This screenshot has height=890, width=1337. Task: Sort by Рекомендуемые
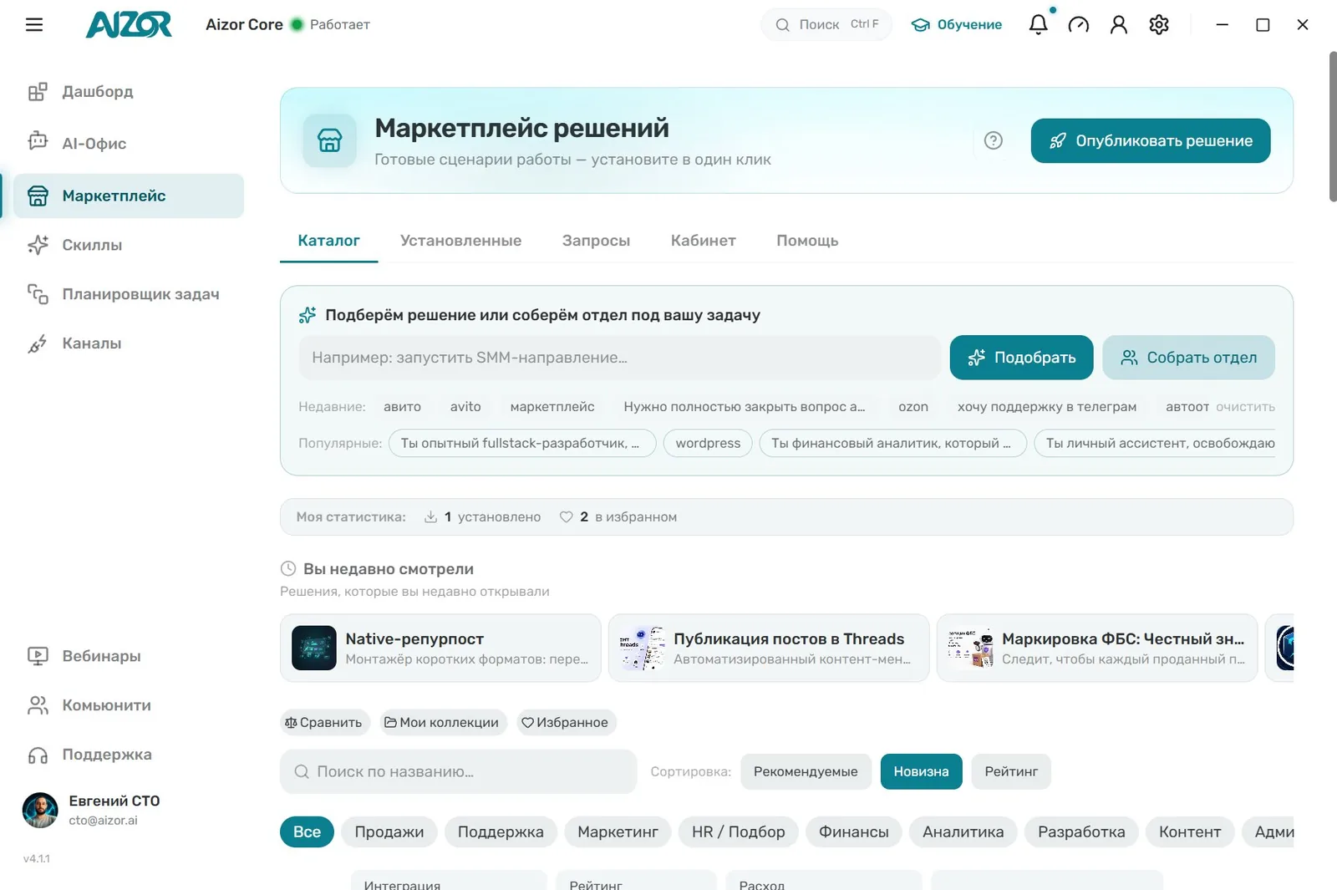click(x=806, y=771)
